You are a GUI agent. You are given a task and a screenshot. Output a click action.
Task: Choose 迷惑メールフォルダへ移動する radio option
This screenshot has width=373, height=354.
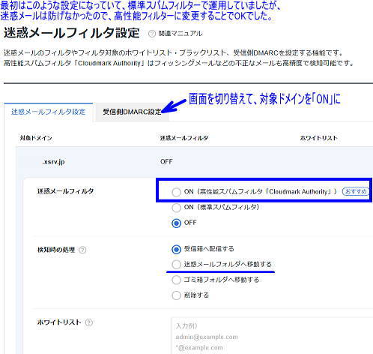click(176, 265)
